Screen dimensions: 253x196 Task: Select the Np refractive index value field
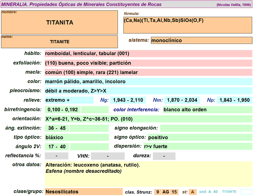pyautogui.click(x=235, y=100)
